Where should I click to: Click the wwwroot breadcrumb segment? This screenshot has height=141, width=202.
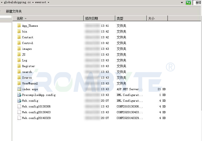click(40, 2)
